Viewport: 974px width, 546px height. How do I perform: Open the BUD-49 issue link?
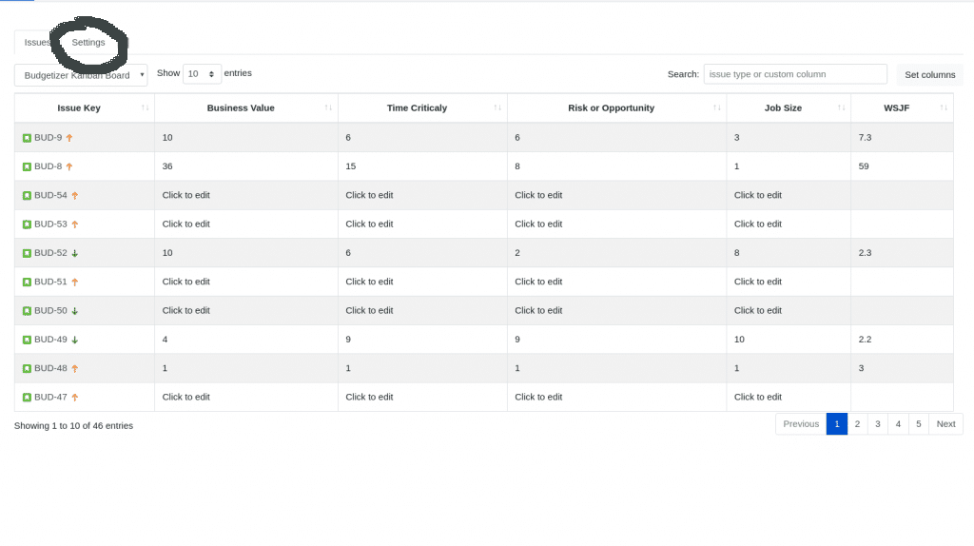50,340
